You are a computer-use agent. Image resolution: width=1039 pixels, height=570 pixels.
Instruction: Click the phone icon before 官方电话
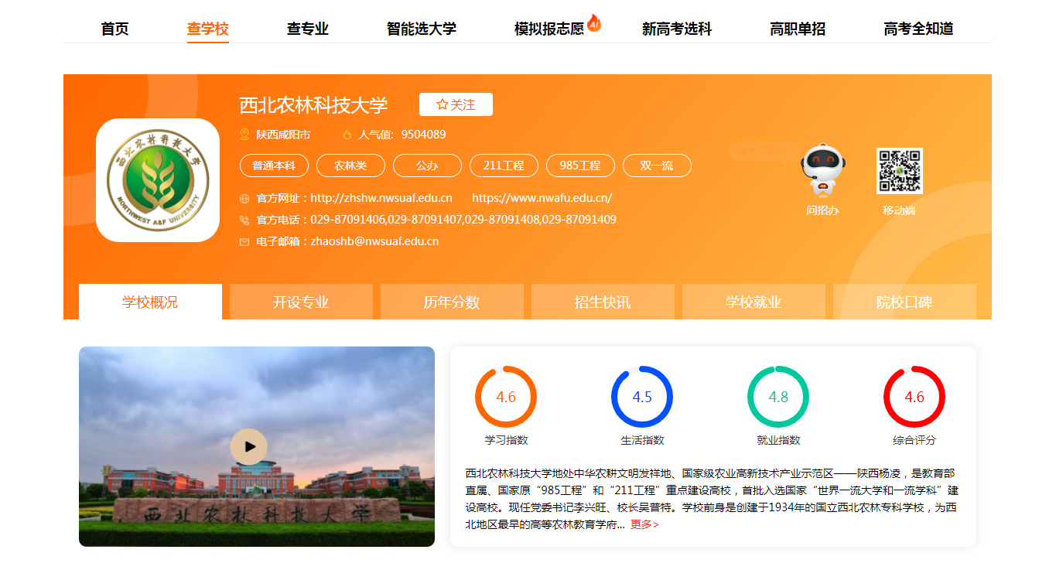pos(244,219)
